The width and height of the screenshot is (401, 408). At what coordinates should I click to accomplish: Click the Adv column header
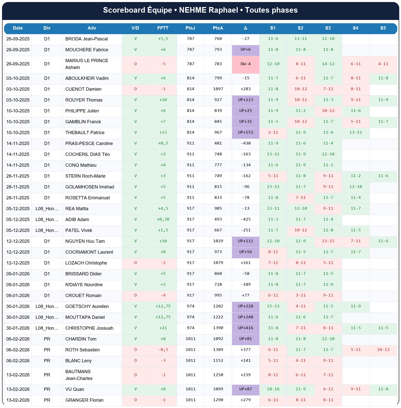point(92,28)
